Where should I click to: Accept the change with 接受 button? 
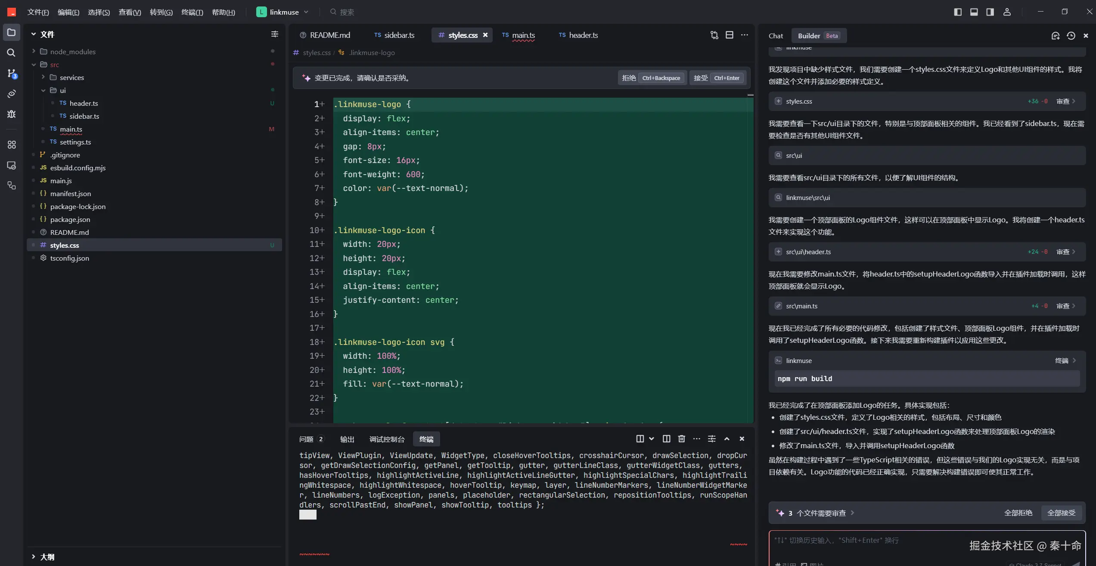point(717,78)
